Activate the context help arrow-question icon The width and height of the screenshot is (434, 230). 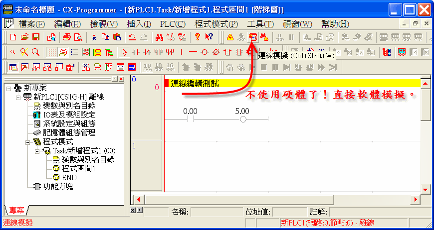[209, 37]
